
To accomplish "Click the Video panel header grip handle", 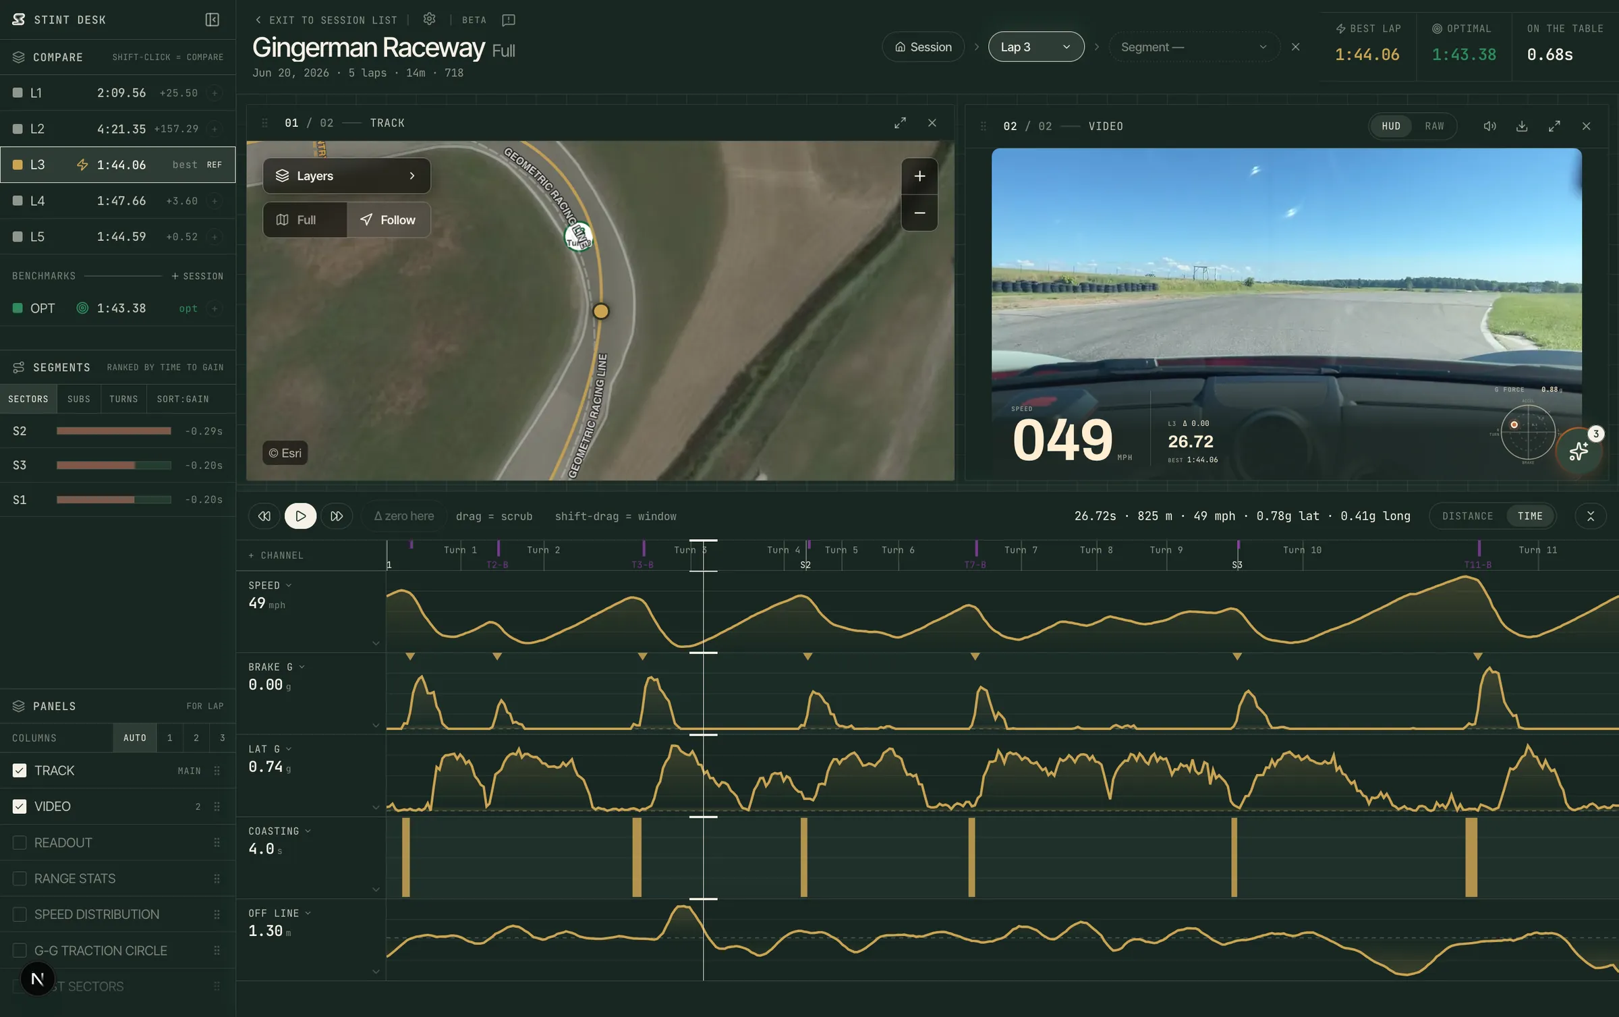I will pos(983,126).
